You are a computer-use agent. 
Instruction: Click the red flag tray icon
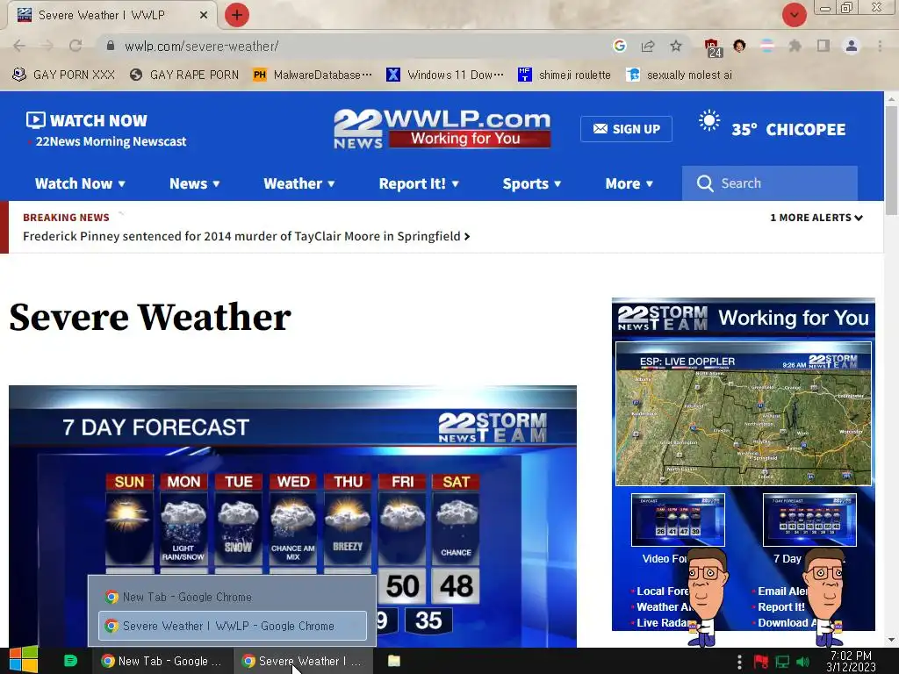click(x=761, y=662)
